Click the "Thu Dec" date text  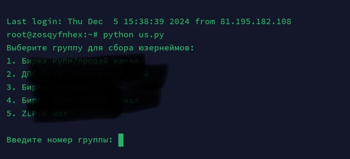[x=85, y=22]
